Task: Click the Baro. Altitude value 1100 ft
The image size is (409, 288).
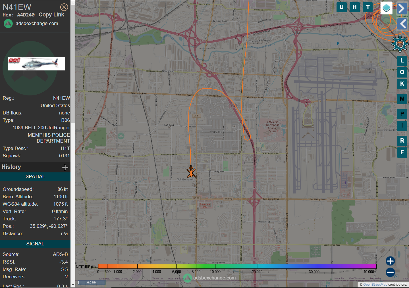Action: click(x=61, y=197)
